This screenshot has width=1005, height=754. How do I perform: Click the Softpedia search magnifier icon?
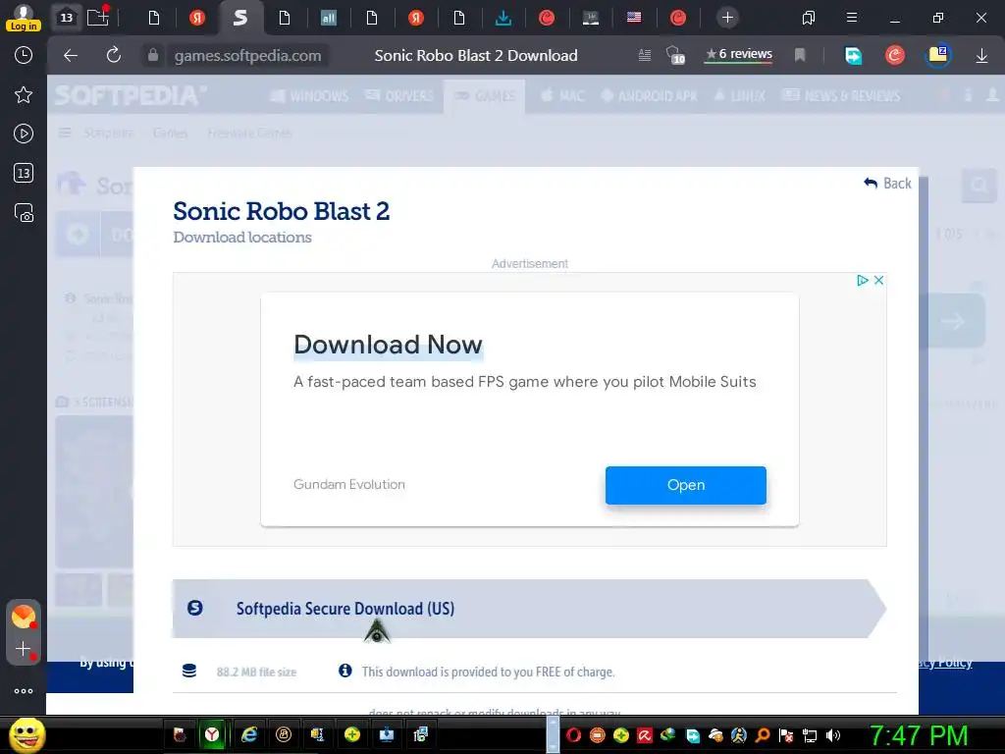pyautogui.click(x=979, y=186)
